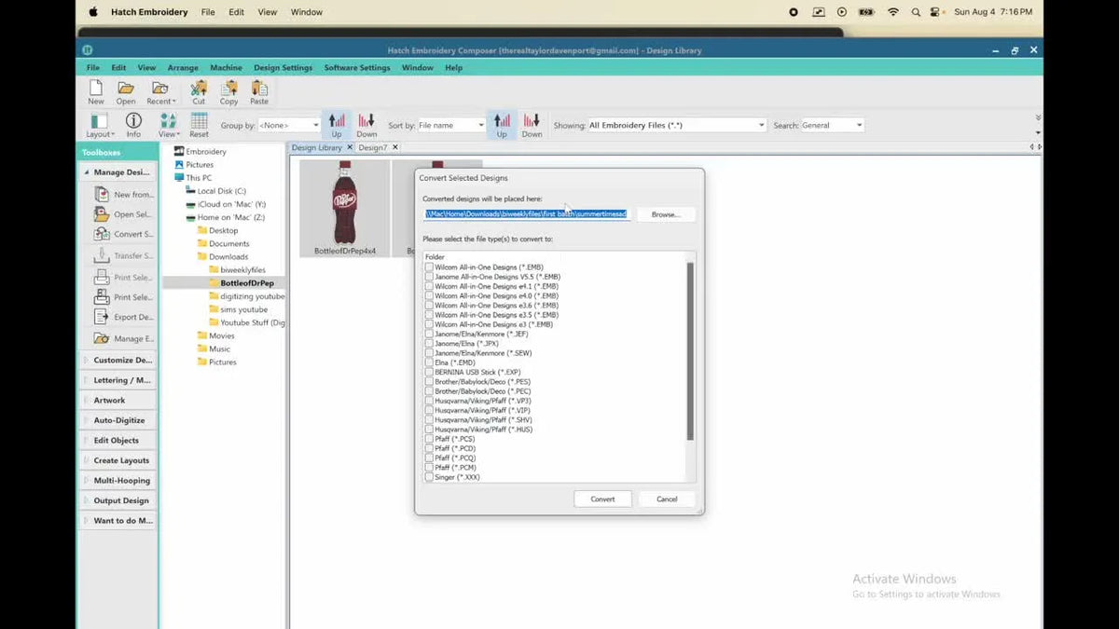Click the Convert button in the dialog

pyautogui.click(x=602, y=499)
